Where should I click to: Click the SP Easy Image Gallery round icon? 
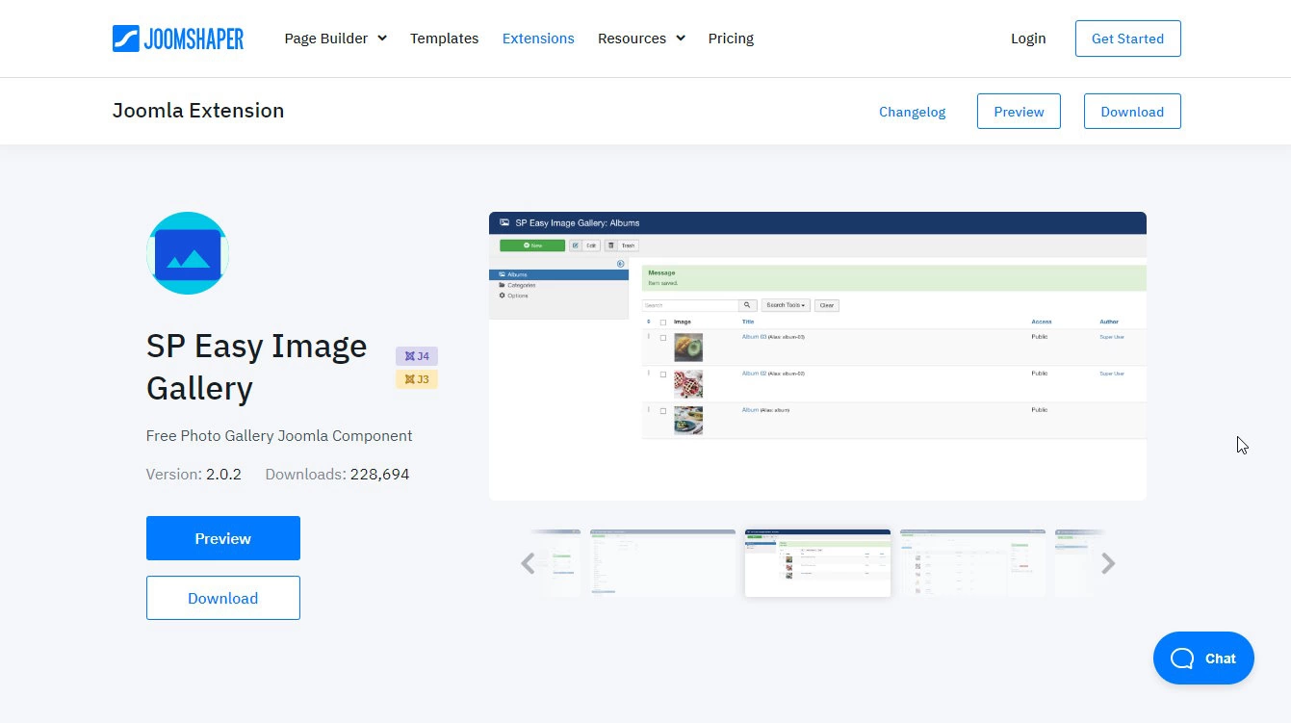[x=188, y=253]
